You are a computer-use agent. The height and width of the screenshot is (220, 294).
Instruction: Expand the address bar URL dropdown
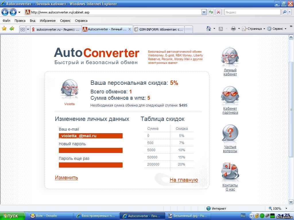204,12
